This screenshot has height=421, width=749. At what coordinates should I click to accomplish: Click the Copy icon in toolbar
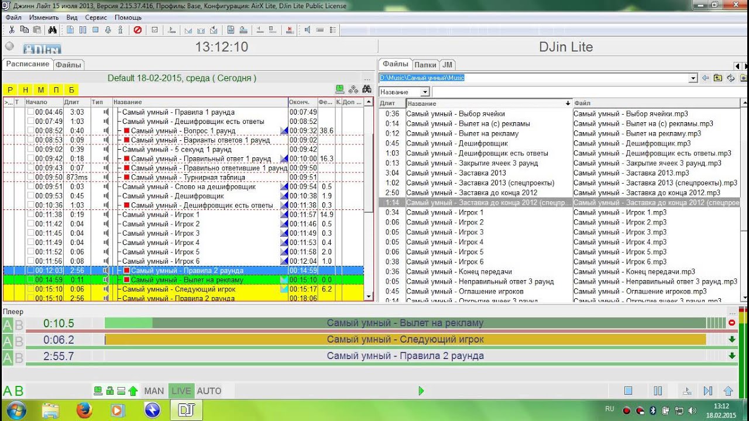24,30
